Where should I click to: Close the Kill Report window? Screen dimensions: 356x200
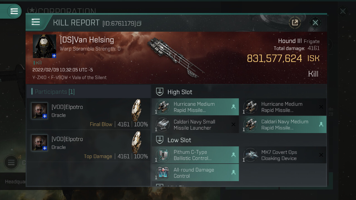315,22
